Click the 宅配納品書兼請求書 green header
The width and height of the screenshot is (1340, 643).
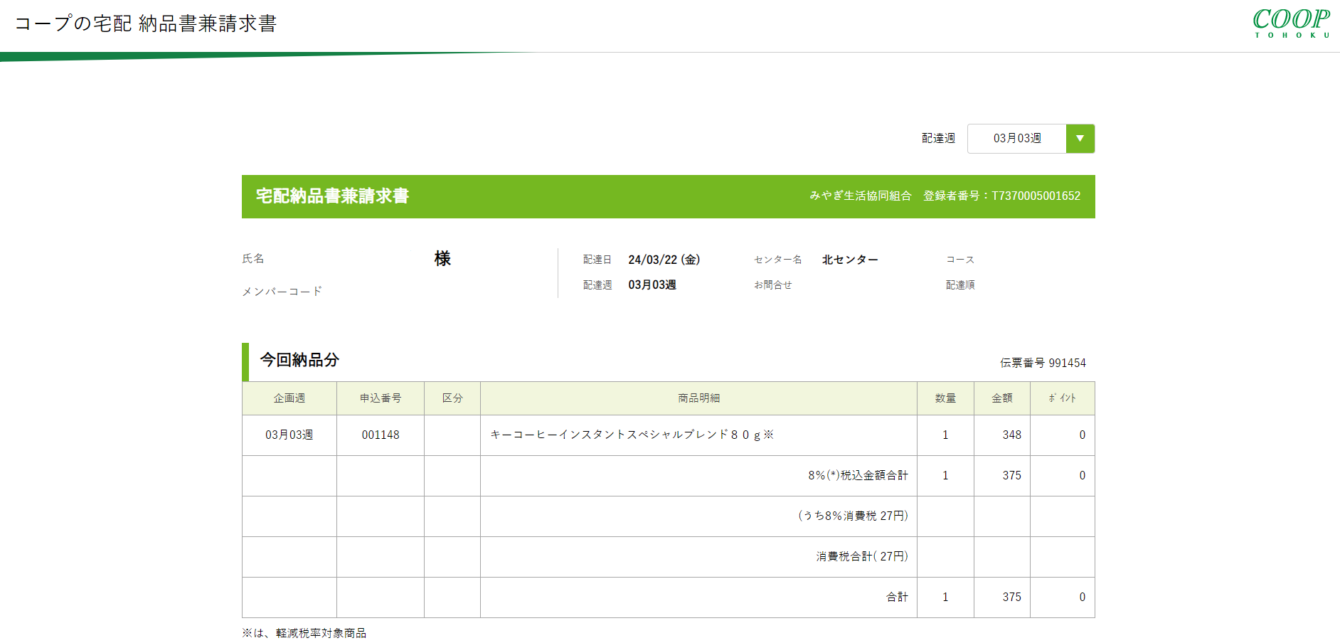click(332, 196)
